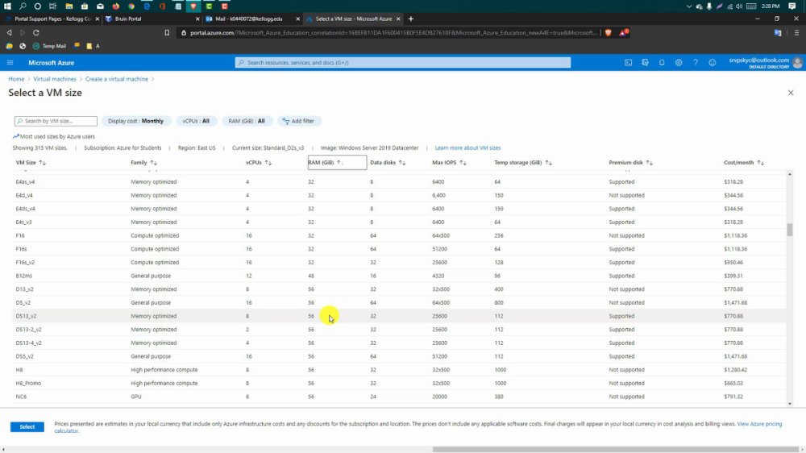Open the Windows Start menu
This screenshot has height=453, width=806.
click(7, 6)
